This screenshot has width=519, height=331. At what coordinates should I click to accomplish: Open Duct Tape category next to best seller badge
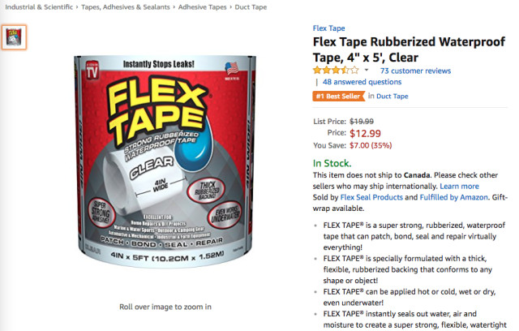coord(392,97)
